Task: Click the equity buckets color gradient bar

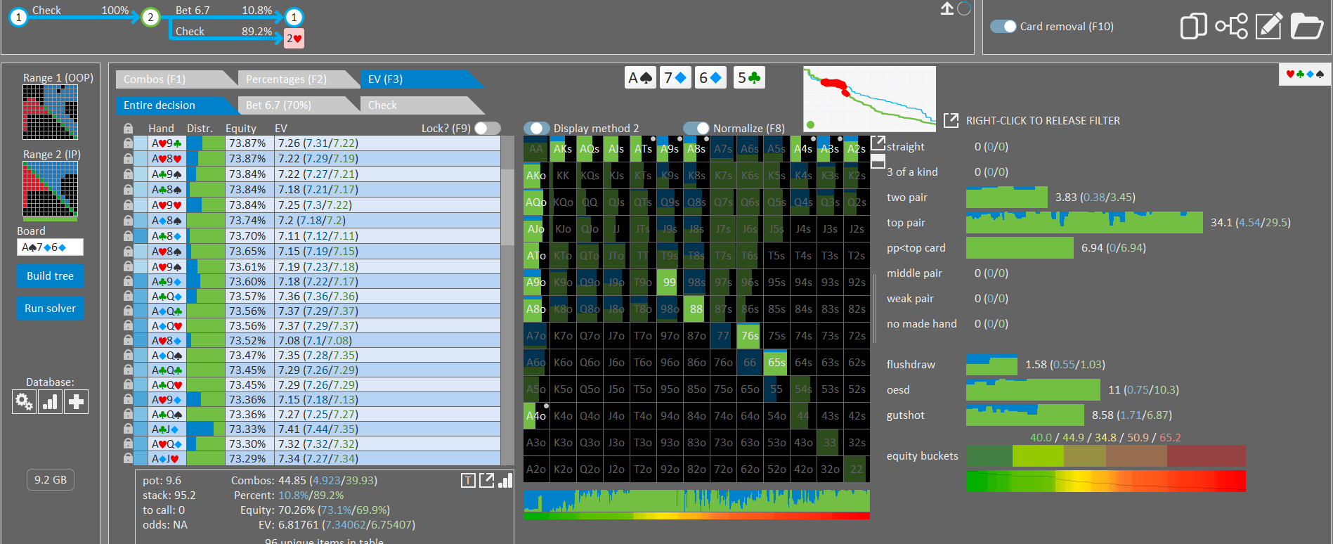Action: point(1105,481)
